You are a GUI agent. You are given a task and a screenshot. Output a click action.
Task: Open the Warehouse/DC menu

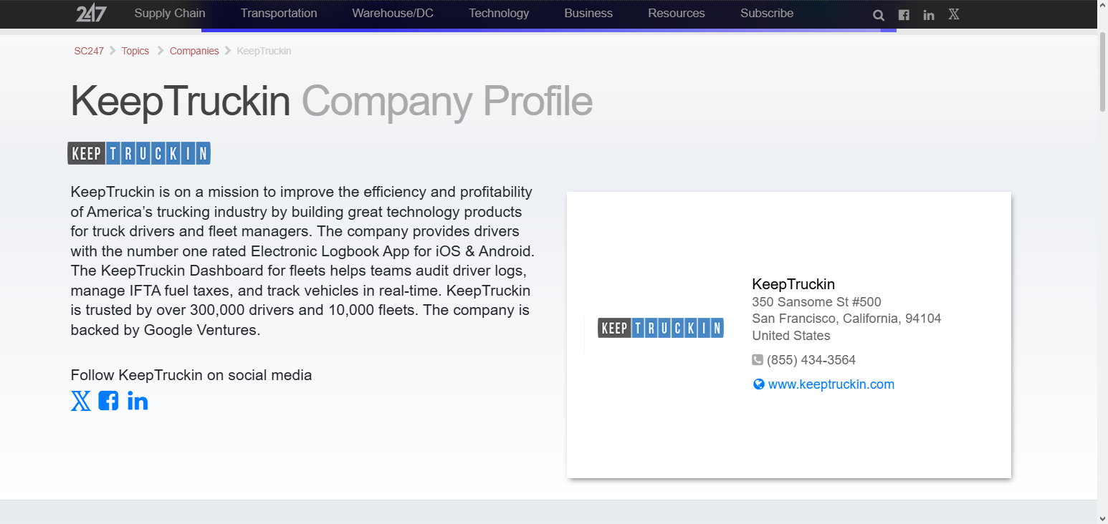[x=393, y=14]
